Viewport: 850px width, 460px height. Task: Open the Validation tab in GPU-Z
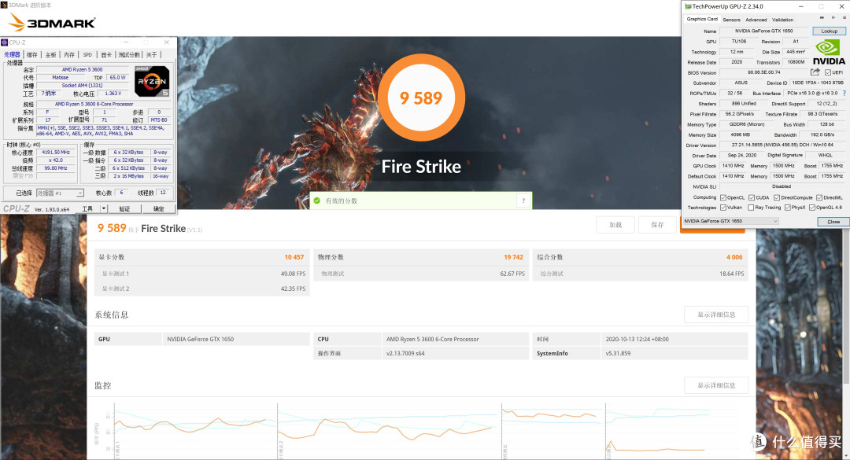tap(783, 20)
